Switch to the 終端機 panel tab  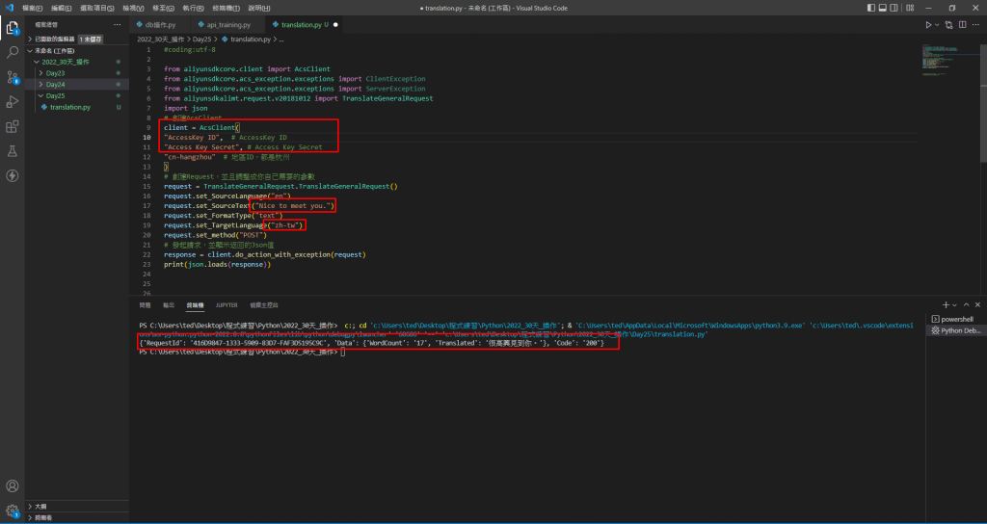195,304
